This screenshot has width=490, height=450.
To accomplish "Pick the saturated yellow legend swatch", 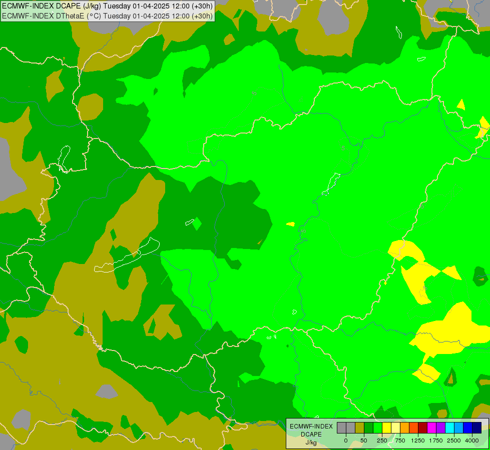I will [386, 427].
